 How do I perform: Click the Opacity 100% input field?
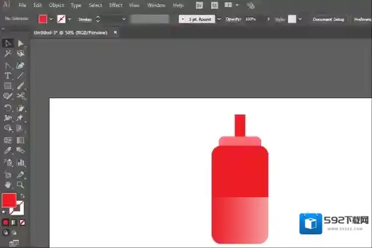(251, 19)
